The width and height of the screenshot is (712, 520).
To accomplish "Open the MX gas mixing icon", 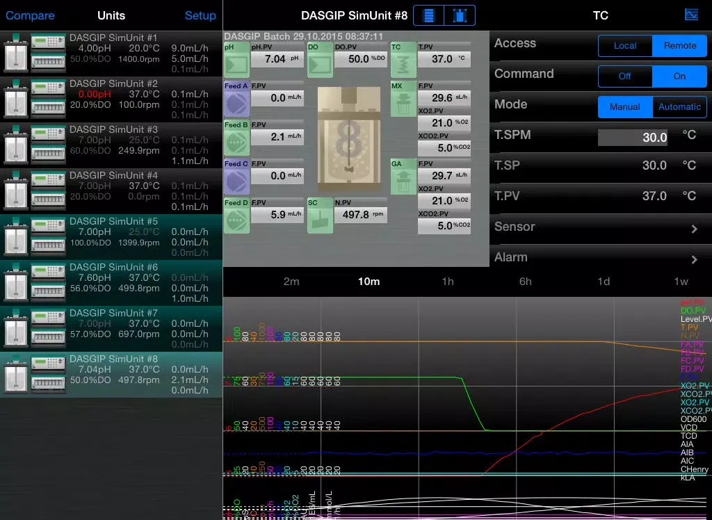I will (x=403, y=99).
